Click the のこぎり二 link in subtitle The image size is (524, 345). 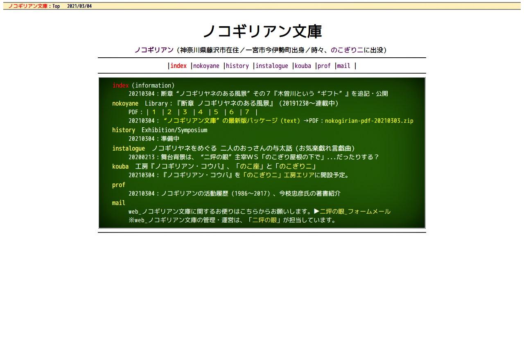[x=347, y=50]
